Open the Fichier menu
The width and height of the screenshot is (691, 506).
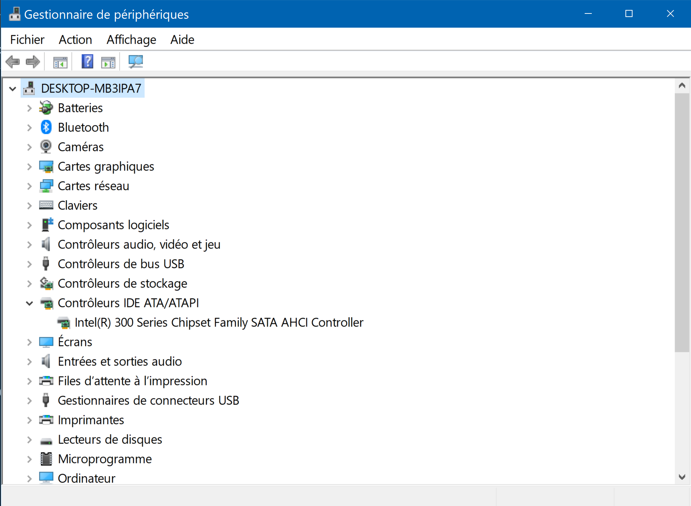pos(27,40)
